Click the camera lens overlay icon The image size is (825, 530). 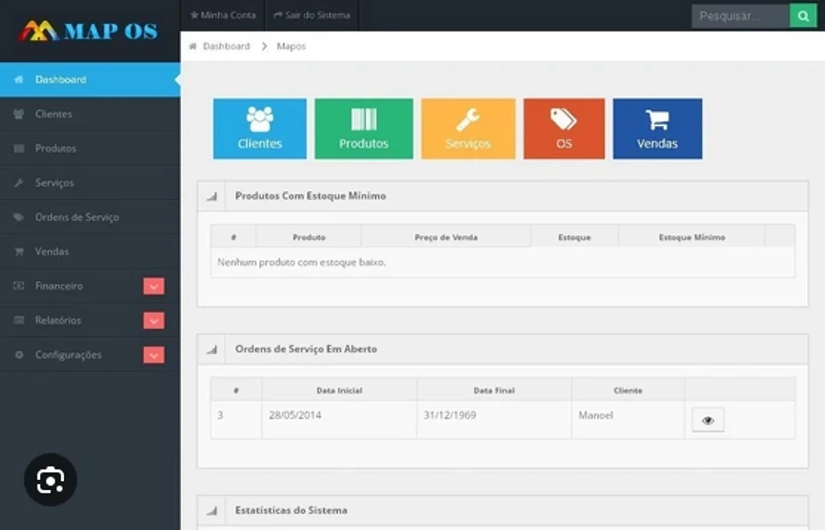pos(51,480)
